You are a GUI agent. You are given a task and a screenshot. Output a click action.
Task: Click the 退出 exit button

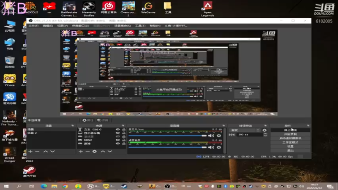coord(290,150)
